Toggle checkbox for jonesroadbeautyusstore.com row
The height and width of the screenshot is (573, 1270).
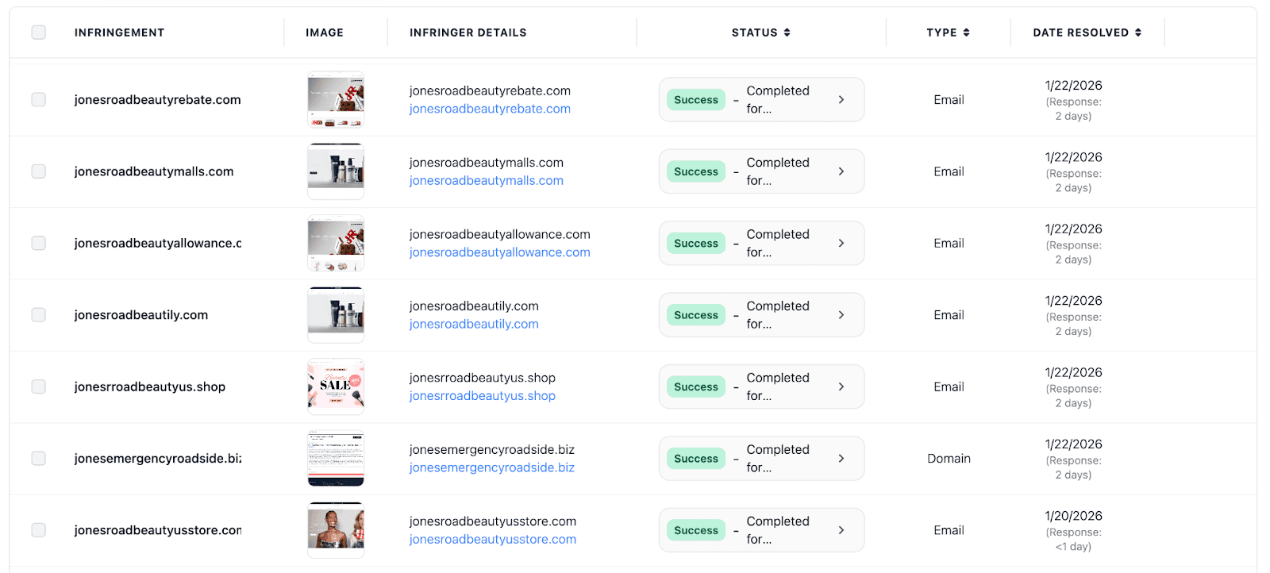click(x=38, y=530)
